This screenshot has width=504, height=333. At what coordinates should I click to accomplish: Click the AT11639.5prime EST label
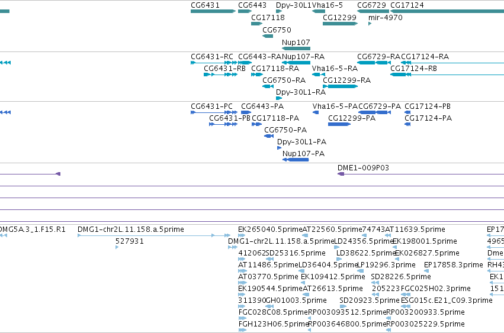[415, 229]
